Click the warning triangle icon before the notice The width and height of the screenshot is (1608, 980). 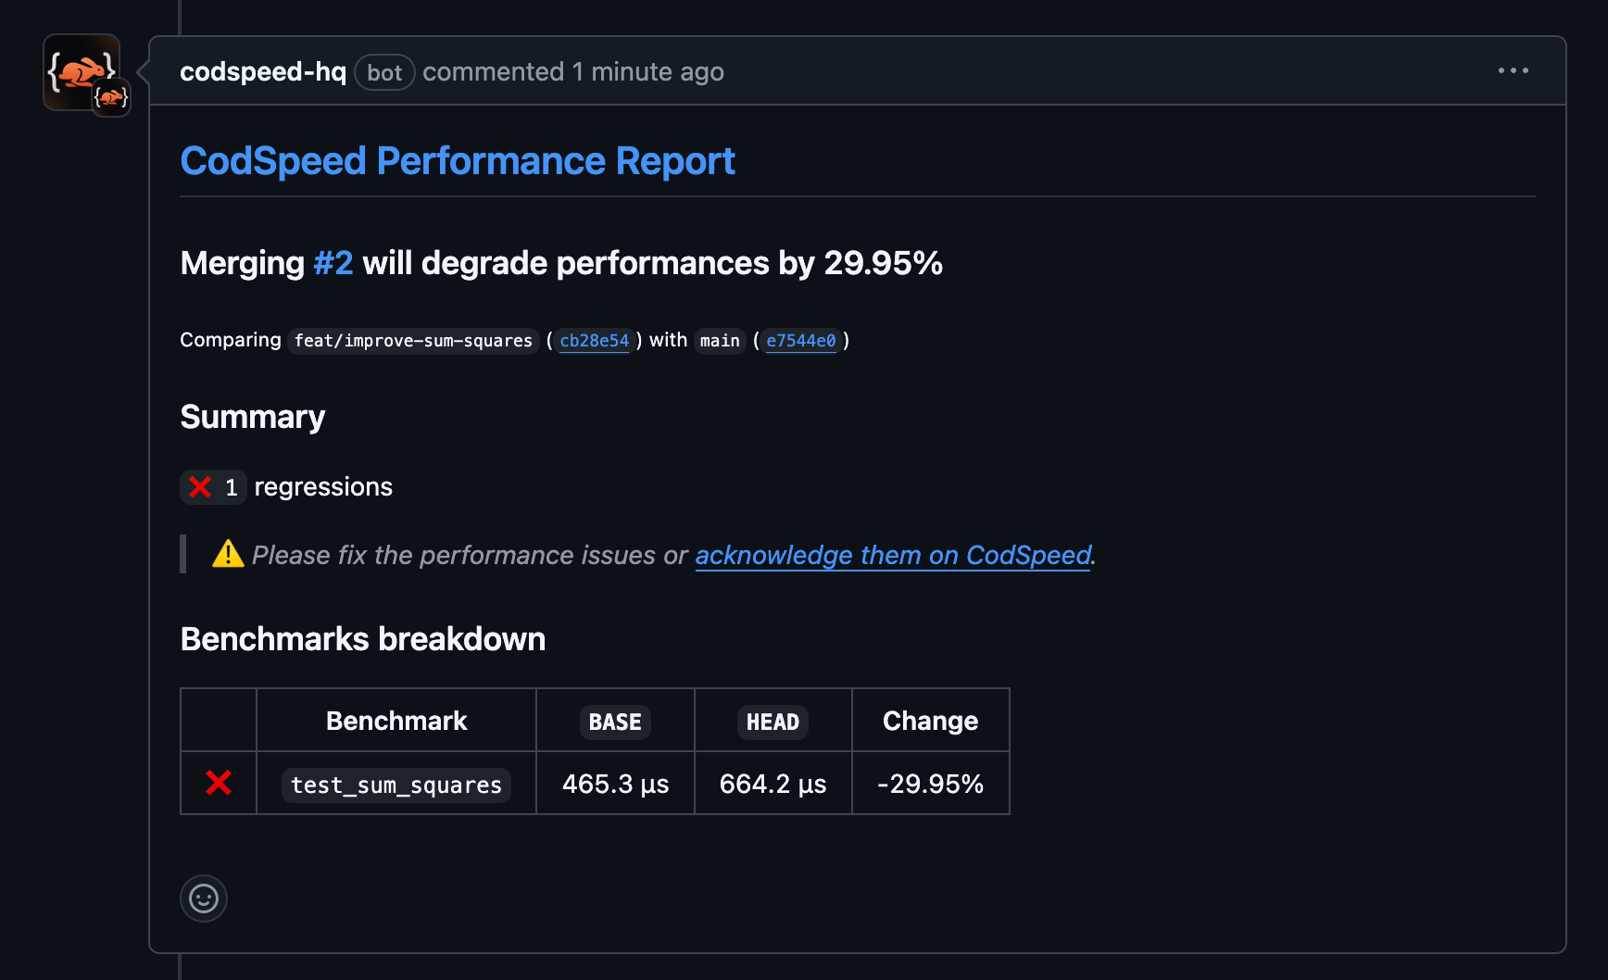click(x=227, y=554)
